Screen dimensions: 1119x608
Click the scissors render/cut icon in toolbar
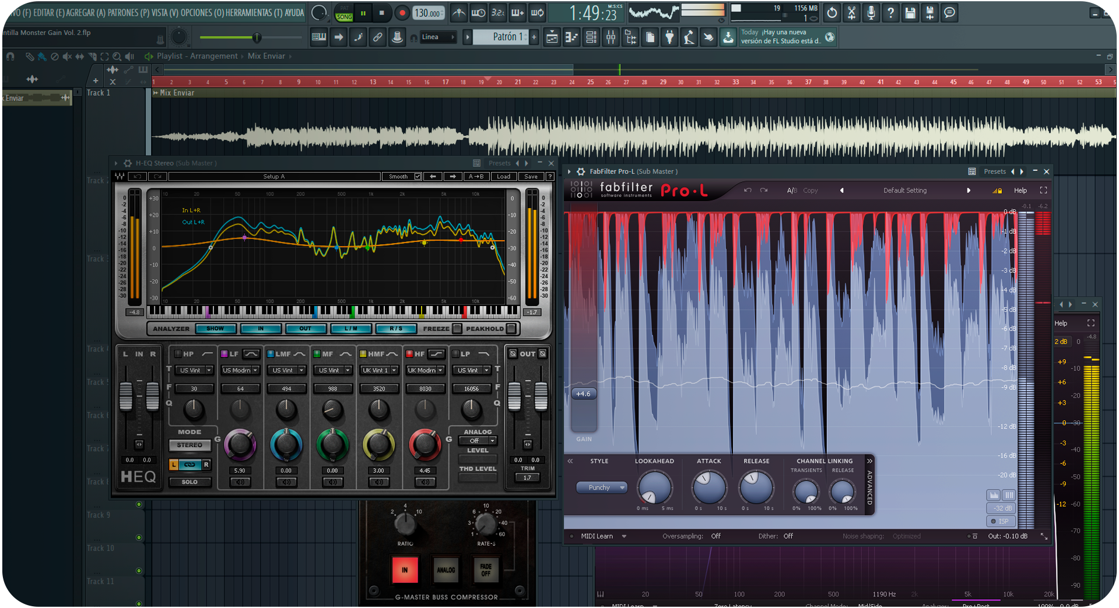point(851,13)
